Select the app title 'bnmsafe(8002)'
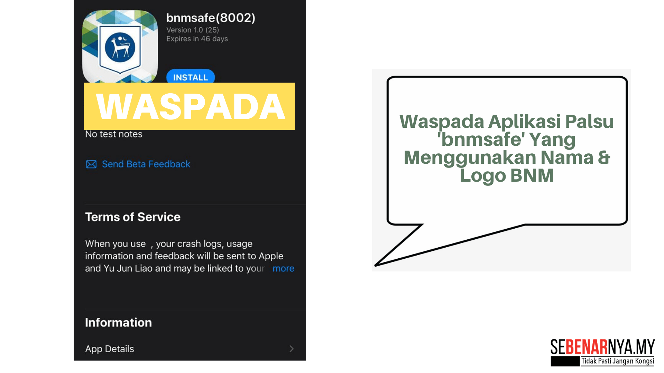The image size is (664, 373). (211, 18)
